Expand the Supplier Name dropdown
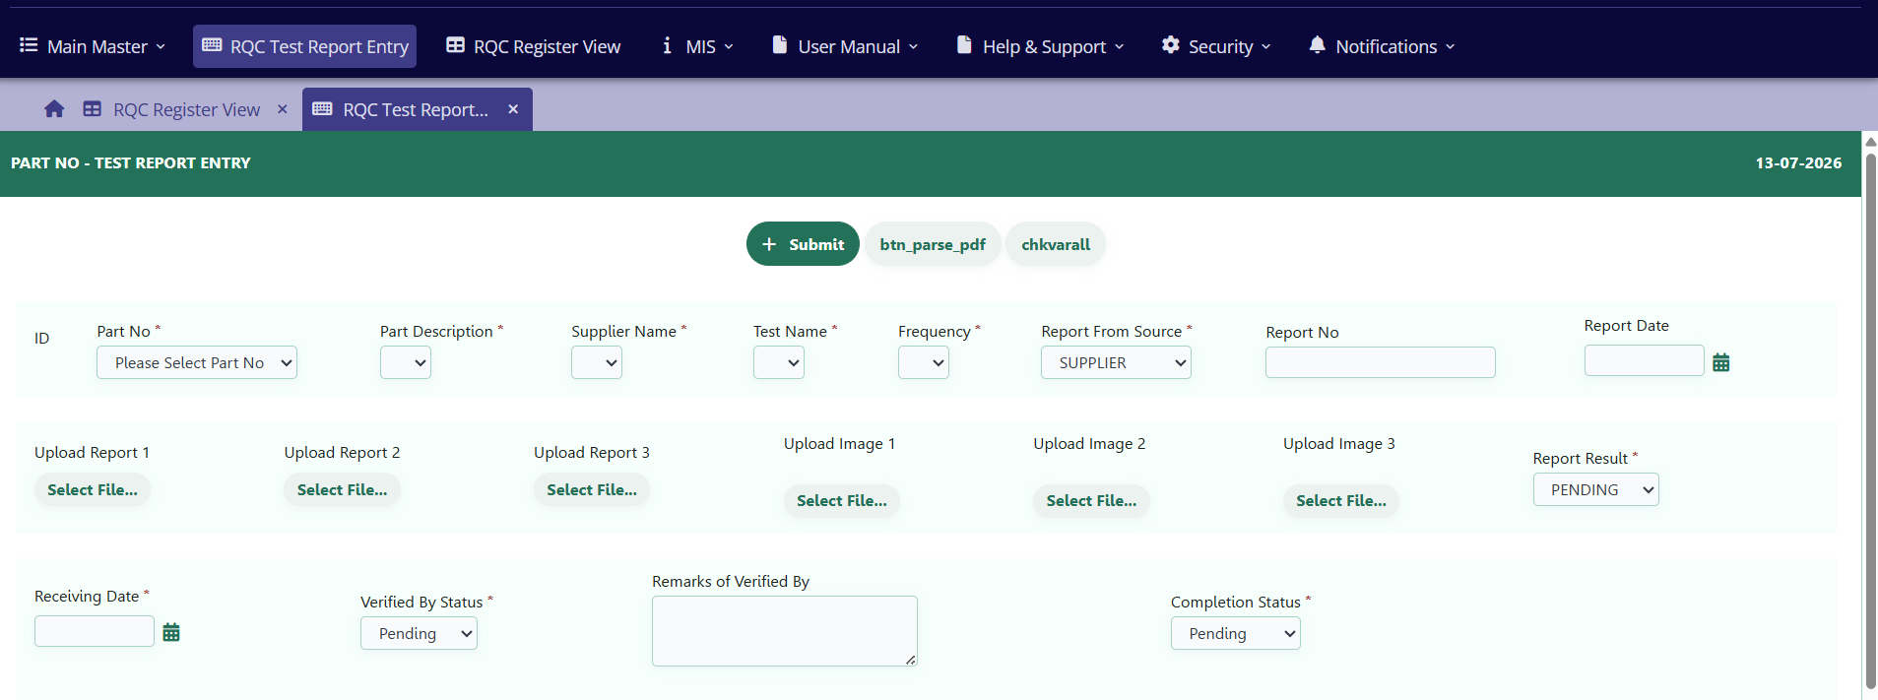Image resolution: width=1878 pixels, height=700 pixels. 597,362
